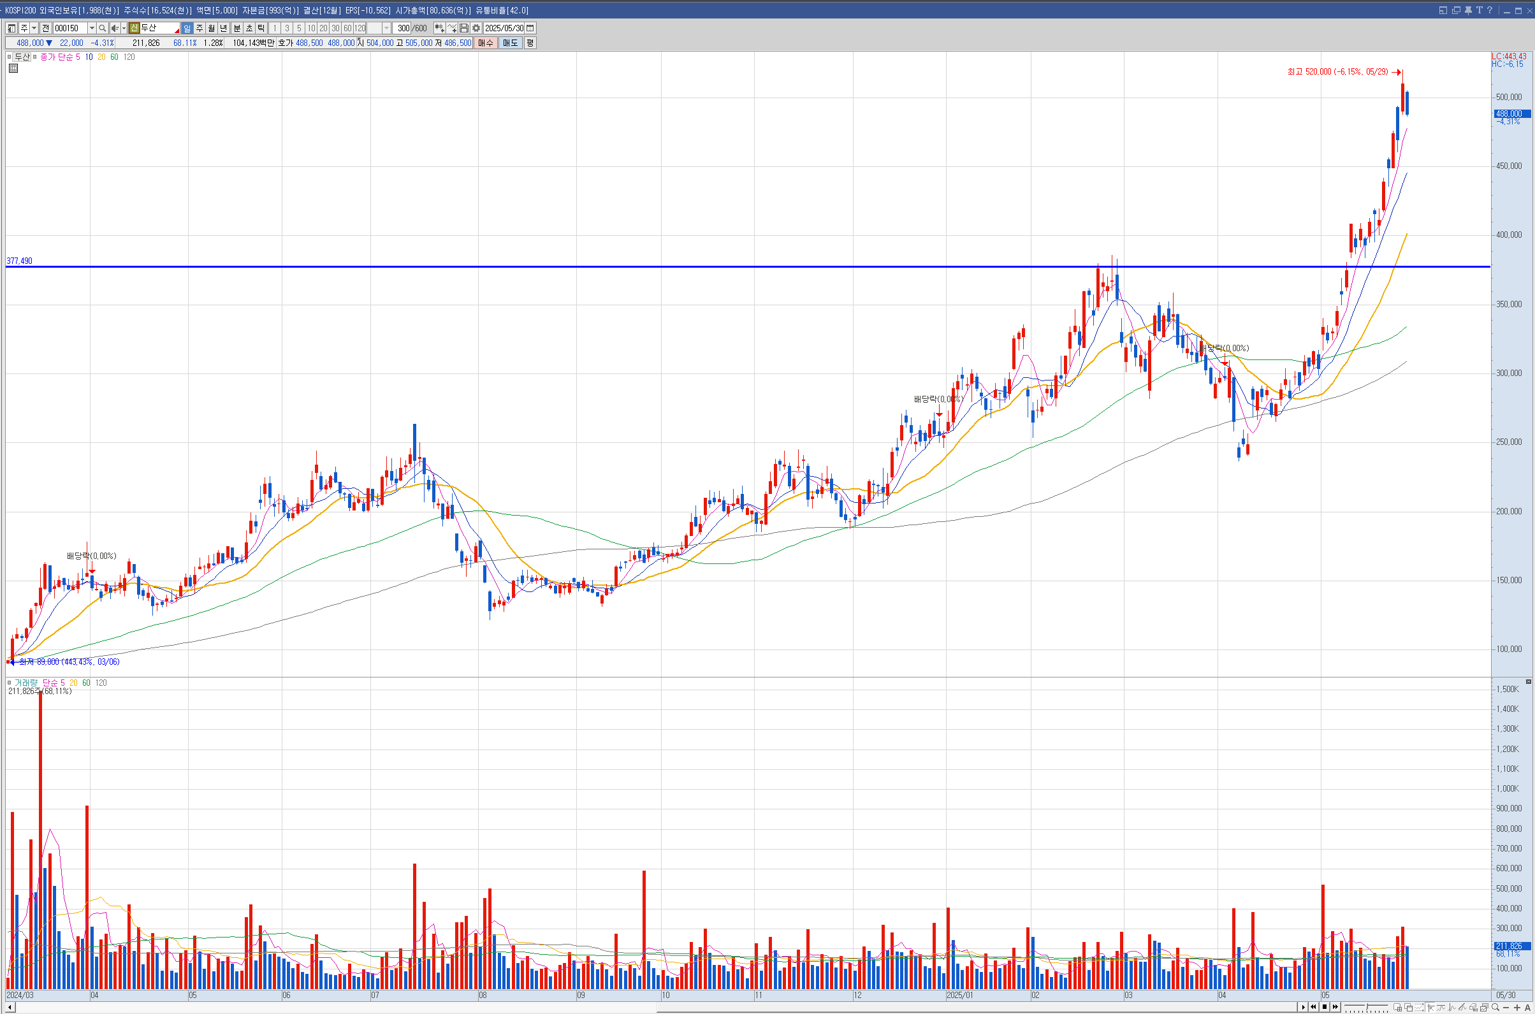Select the 분 (minute) chart type
Image resolution: width=1535 pixels, height=1014 pixels.
point(236,29)
